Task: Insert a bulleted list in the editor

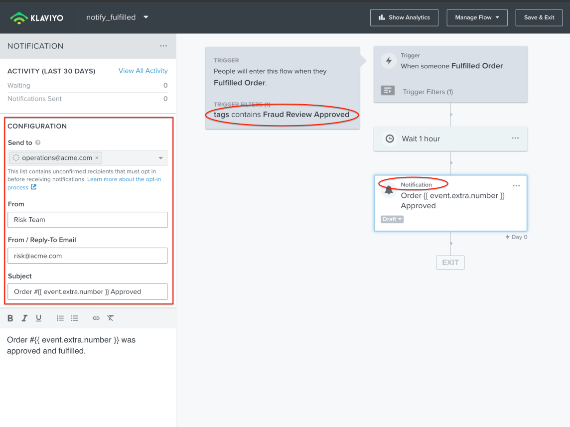Action: click(75, 318)
